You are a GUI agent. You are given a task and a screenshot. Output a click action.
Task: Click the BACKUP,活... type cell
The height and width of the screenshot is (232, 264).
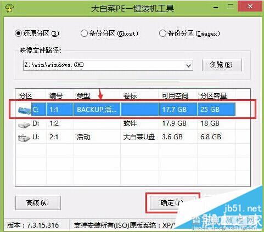pos(97,109)
